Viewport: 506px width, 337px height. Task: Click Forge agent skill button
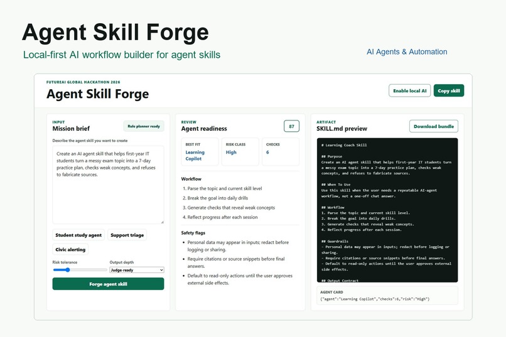tap(108, 284)
